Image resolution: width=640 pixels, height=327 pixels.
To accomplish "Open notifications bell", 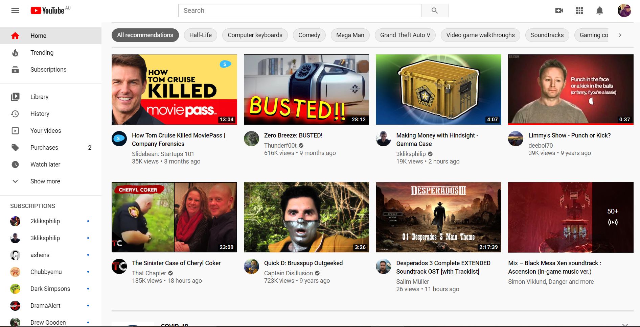I will 599,10.
